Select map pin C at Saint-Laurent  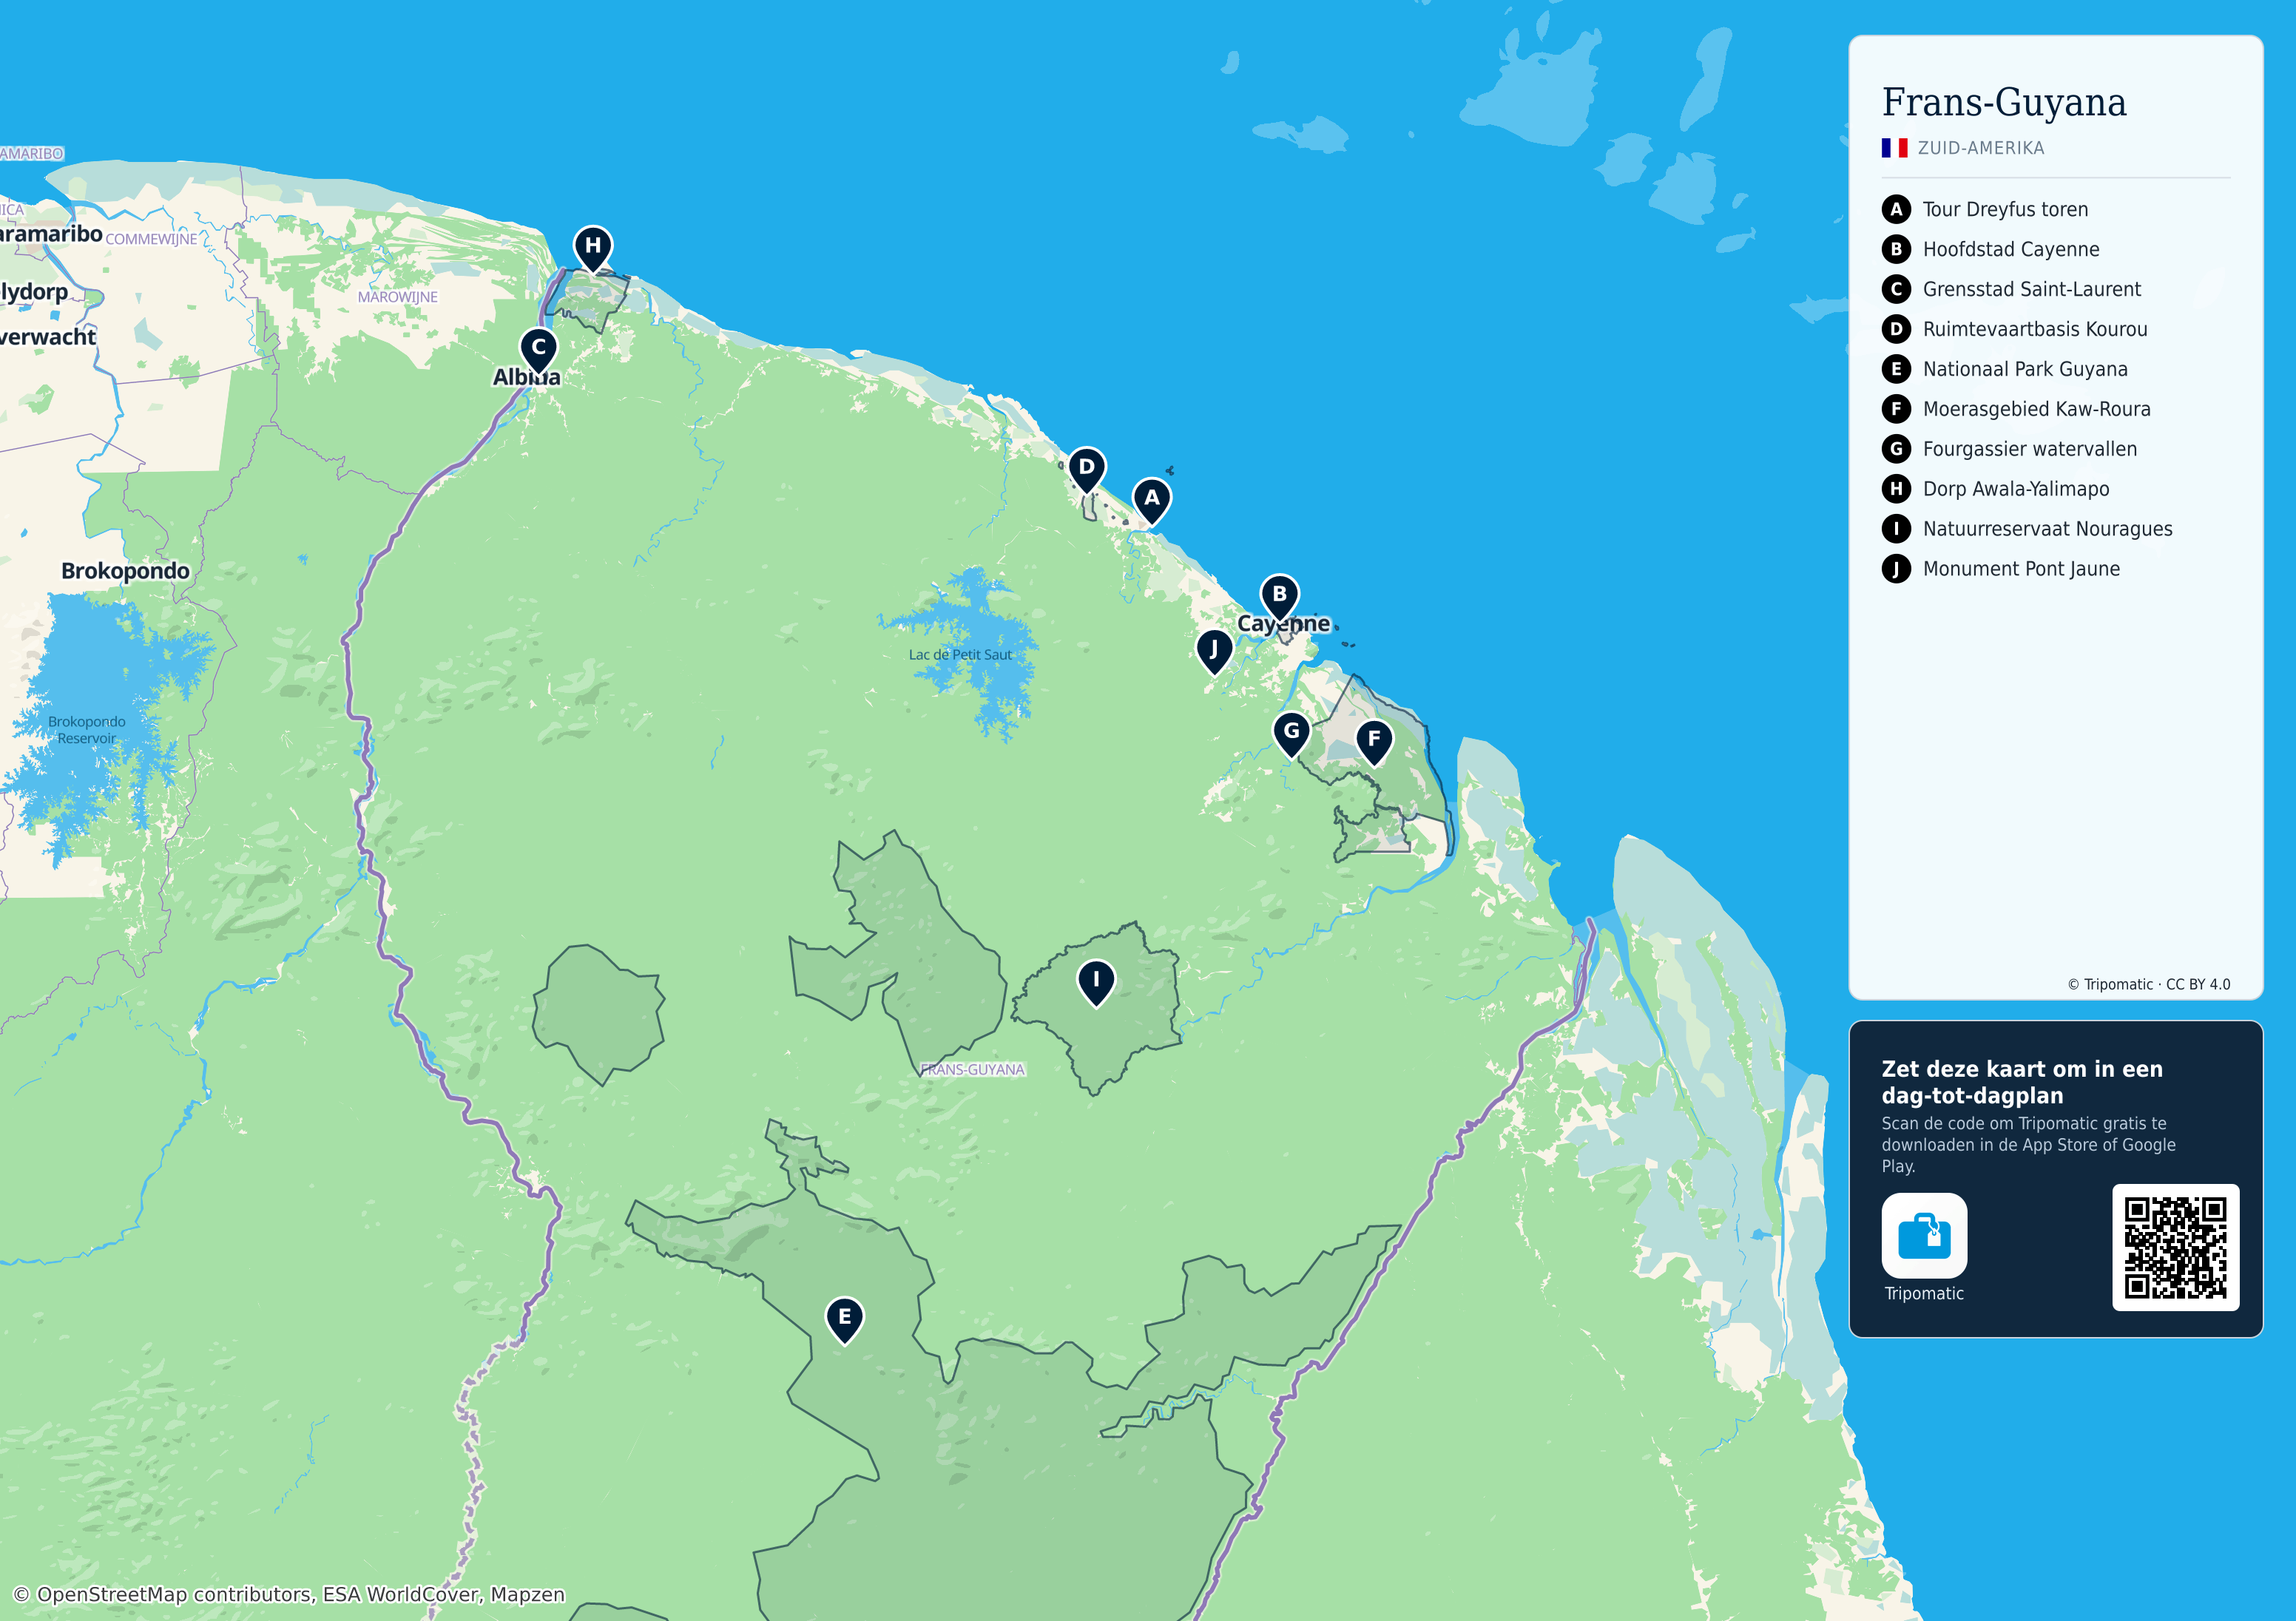[538, 350]
